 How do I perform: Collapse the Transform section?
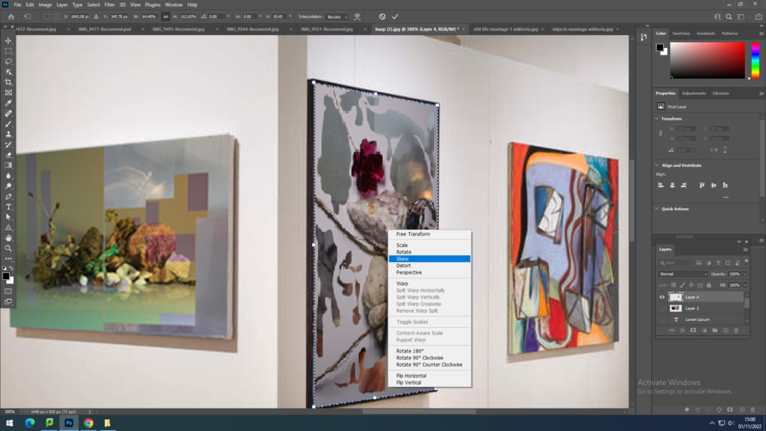click(657, 119)
